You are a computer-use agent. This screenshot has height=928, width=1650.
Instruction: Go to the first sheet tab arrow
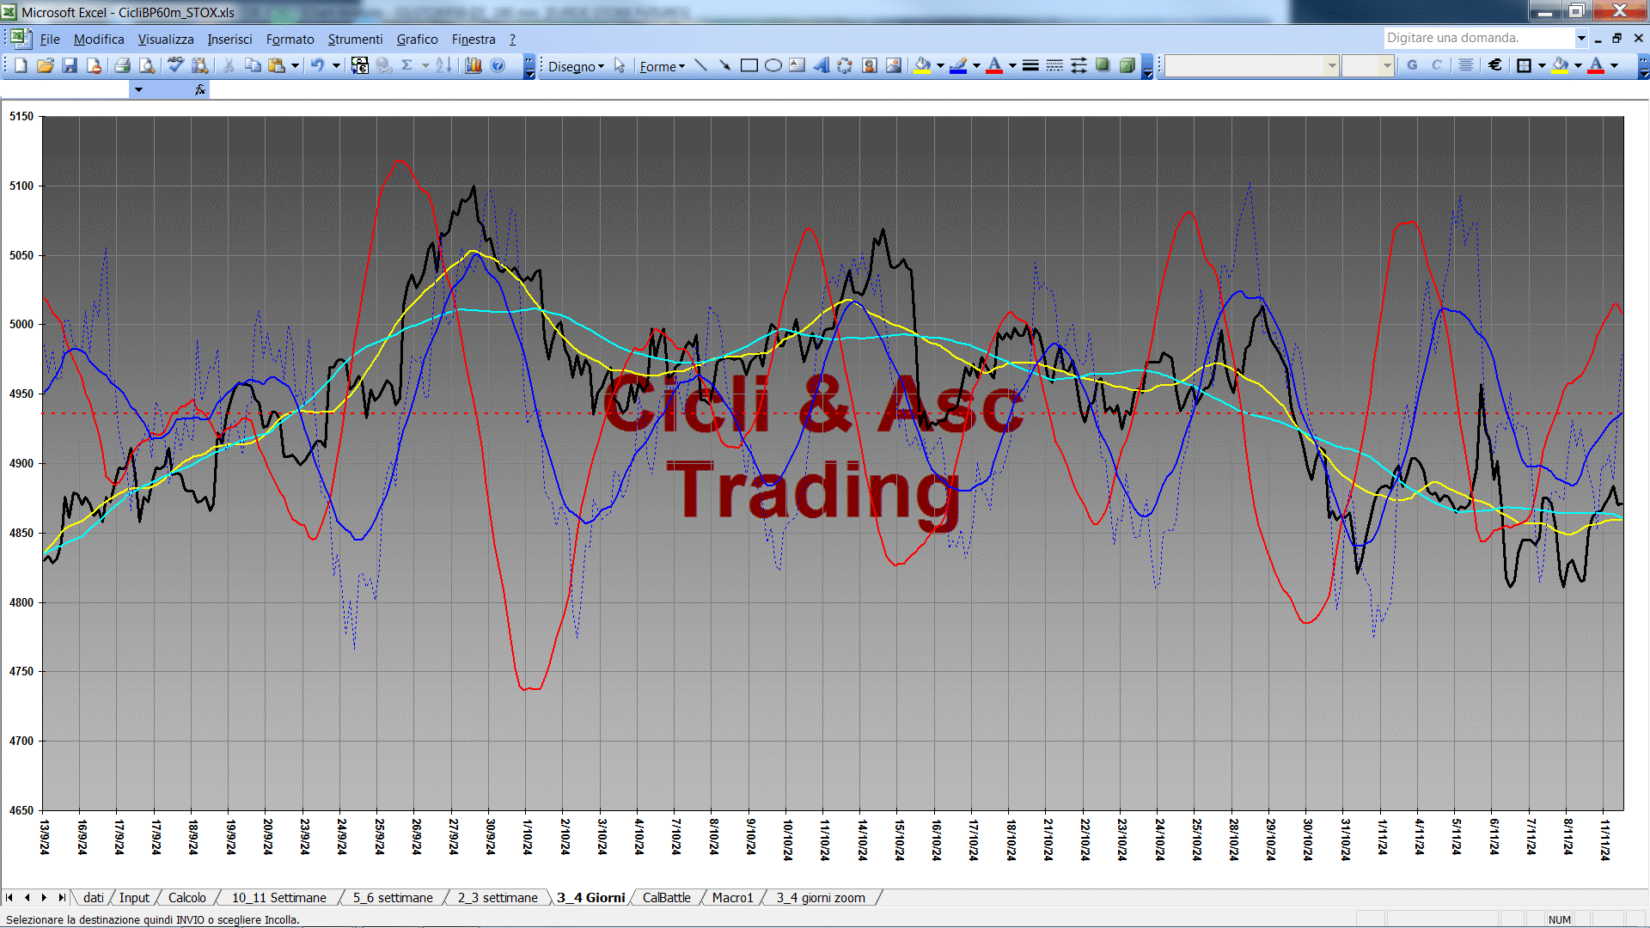pyautogui.click(x=9, y=898)
